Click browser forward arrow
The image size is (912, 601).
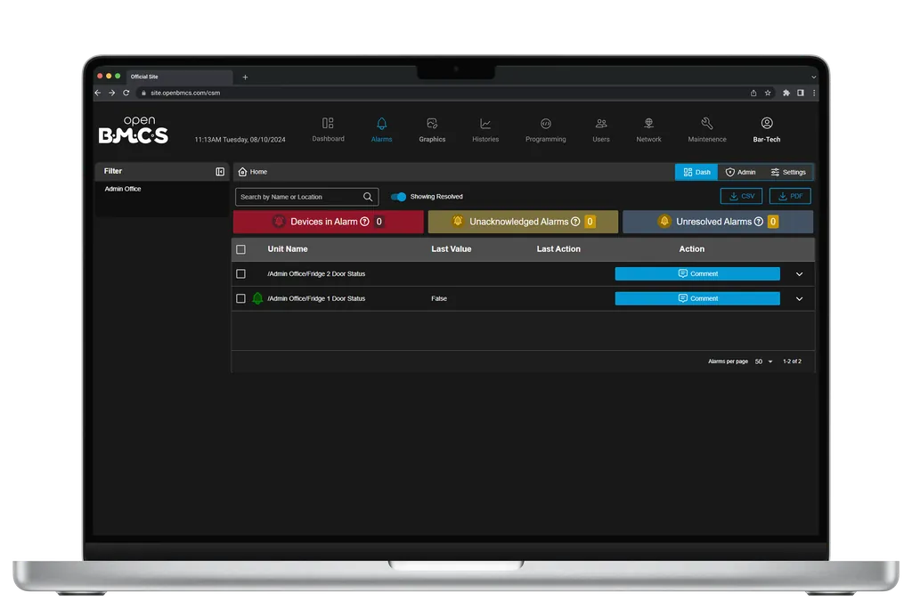click(x=111, y=93)
